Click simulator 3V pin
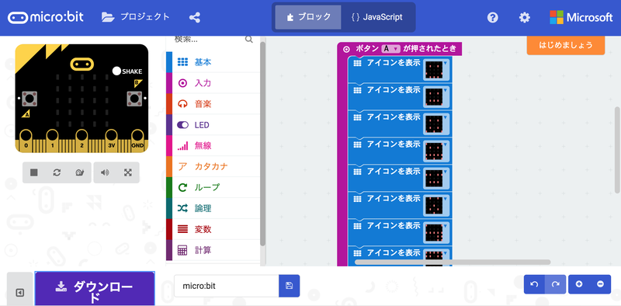 click(x=111, y=137)
